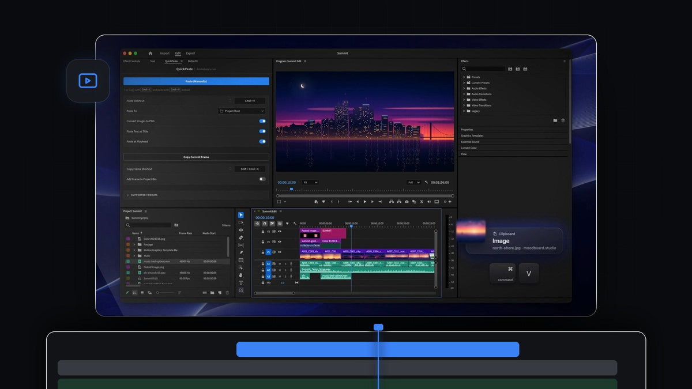Click the Home icon in the top bar
692x389 pixels.
pos(151,53)
